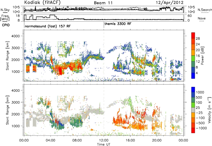Viewport: 212px width, 146px height.
Task: Click the 16 tick on Power colorbar
Action: pyautogui.click(x=198, y=56)
